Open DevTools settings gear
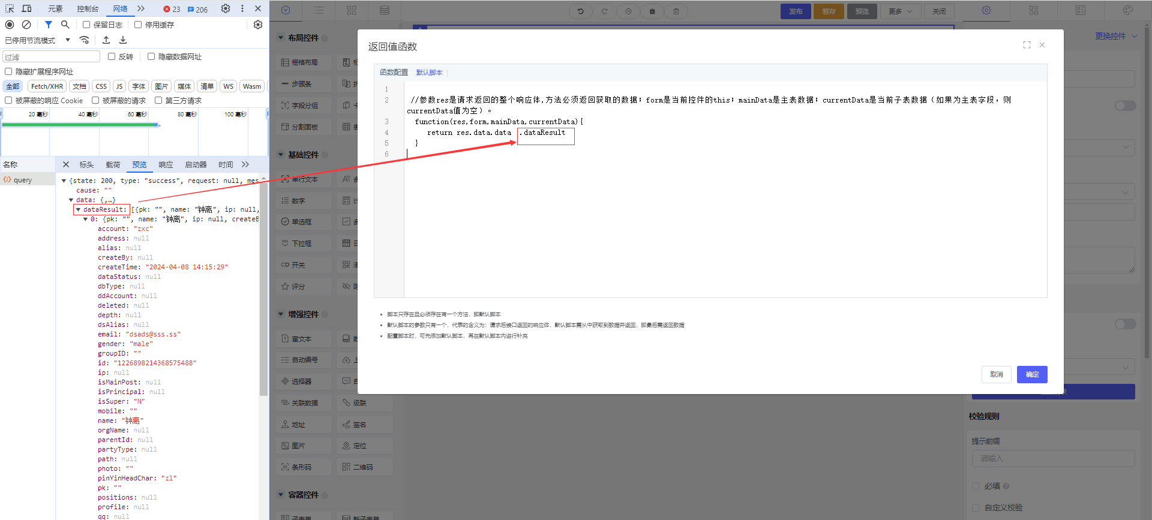 [x=226, y=8]
